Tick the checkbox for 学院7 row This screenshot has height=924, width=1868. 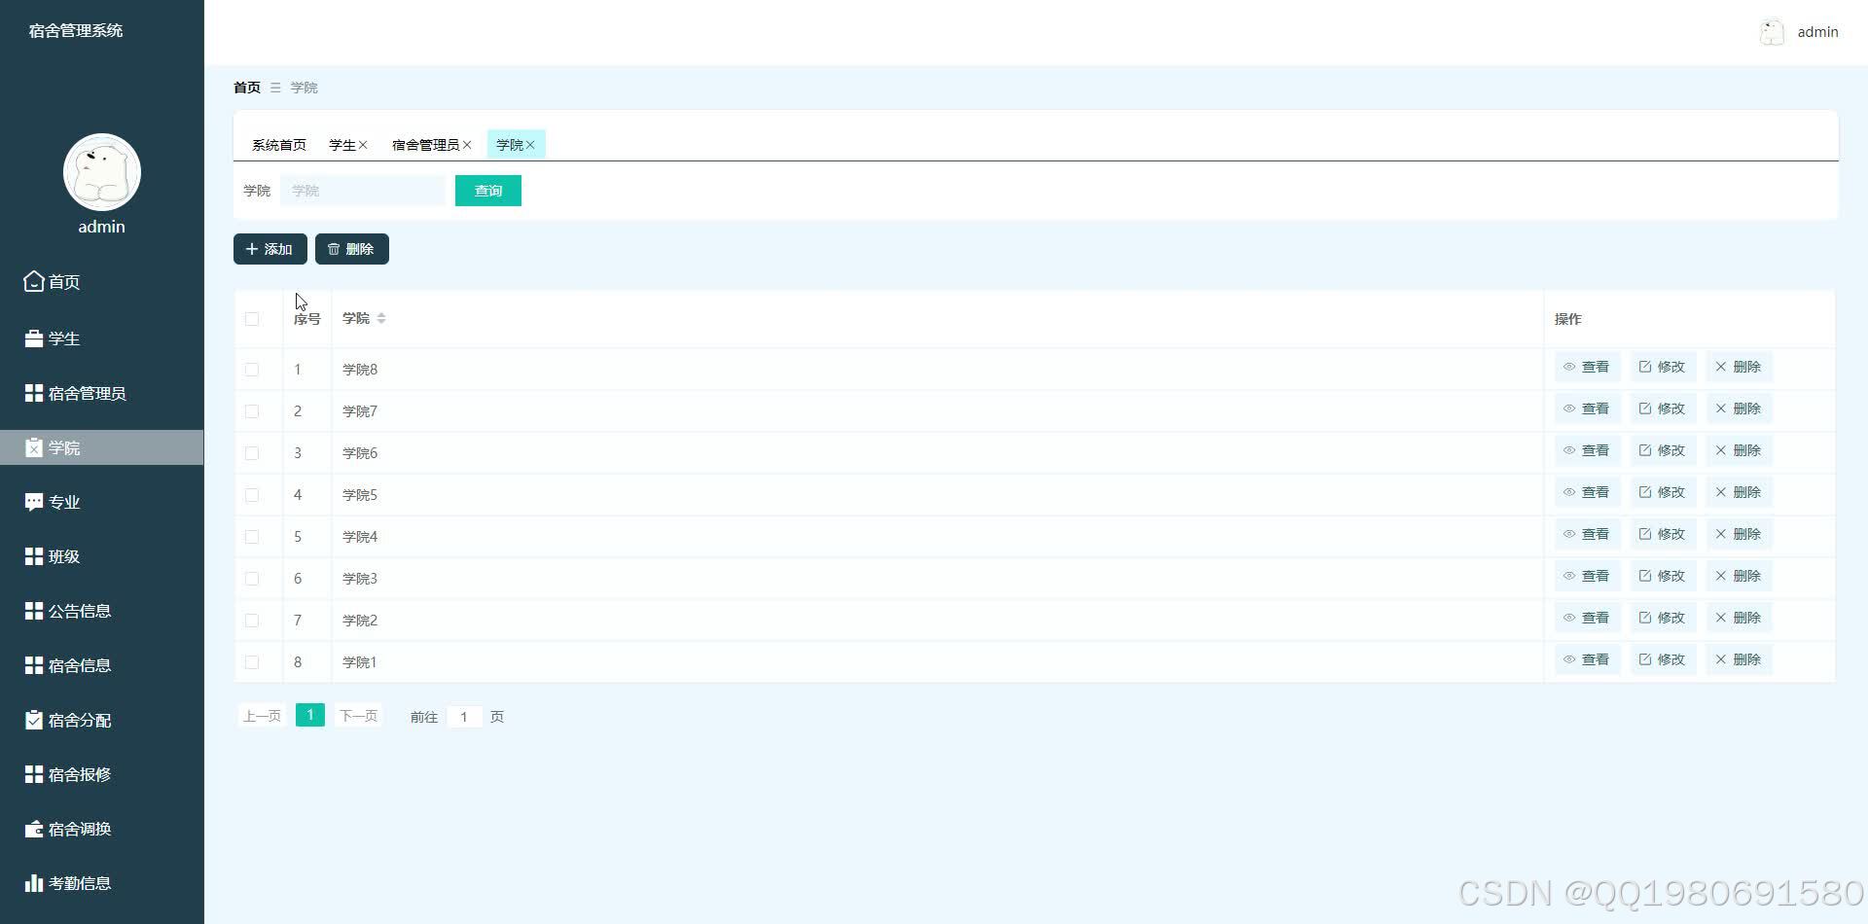click(x=252, y=411)
